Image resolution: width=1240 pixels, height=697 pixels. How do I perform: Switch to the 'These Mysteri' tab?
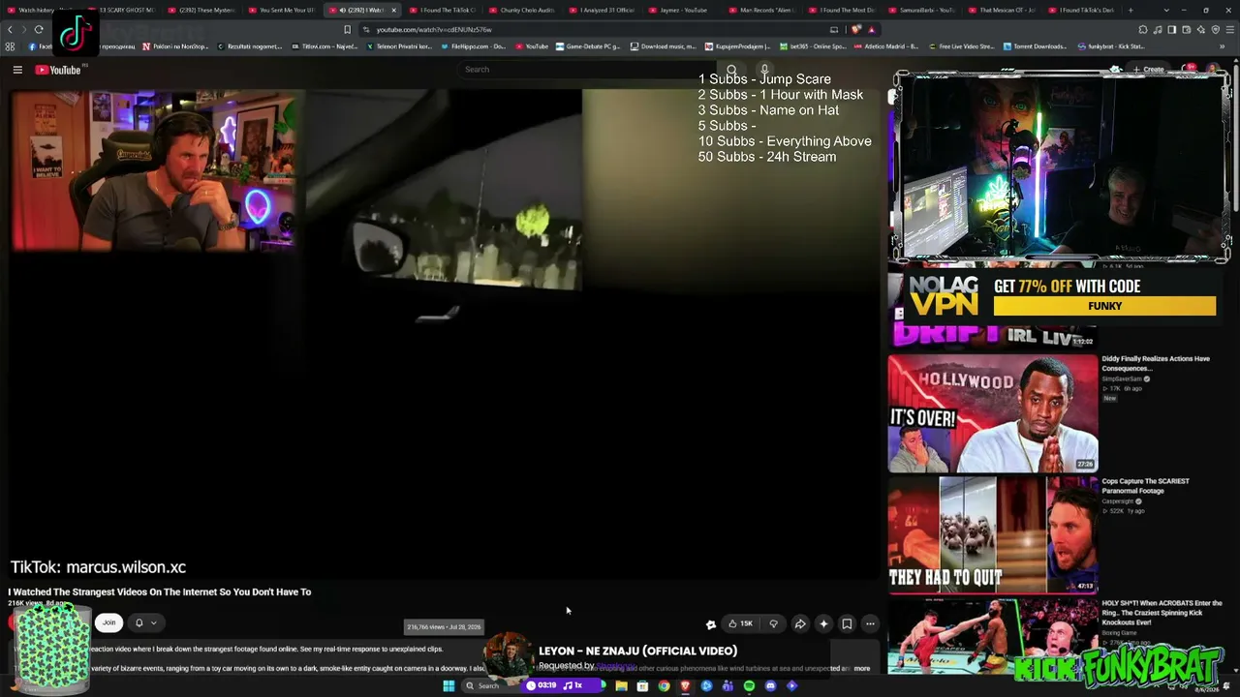tap(201, 10)
